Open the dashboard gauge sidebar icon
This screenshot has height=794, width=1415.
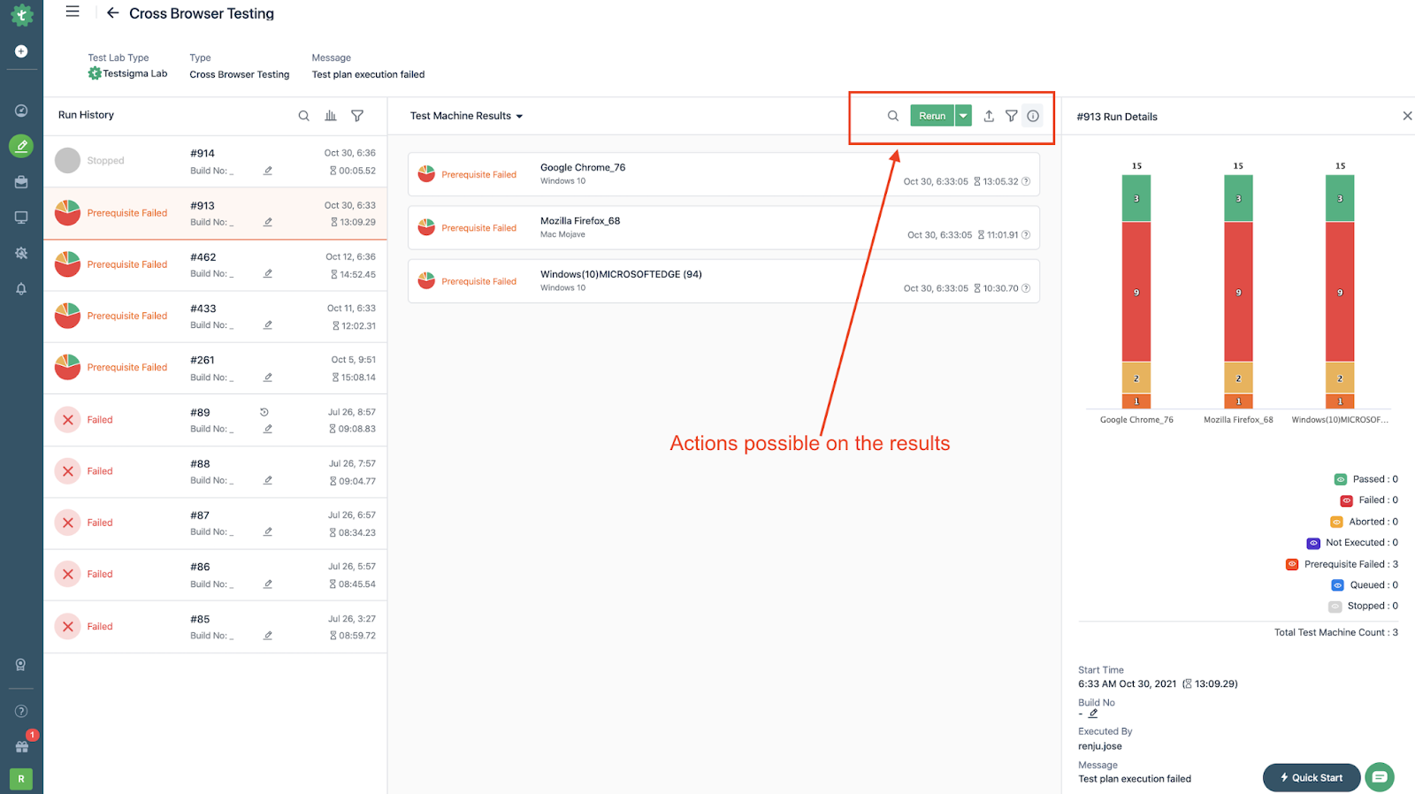21,111
